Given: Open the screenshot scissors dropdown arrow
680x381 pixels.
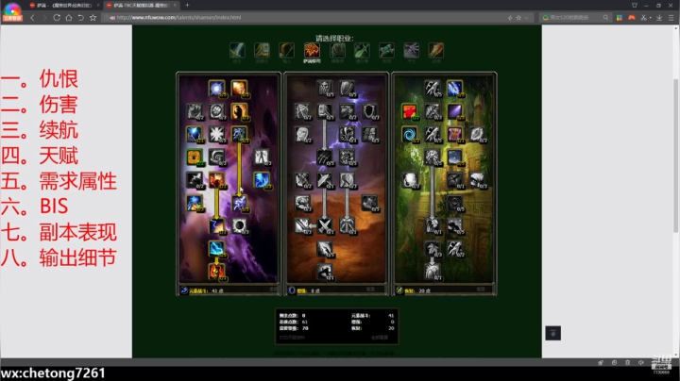Looking at the screenshot, I should pyautogui.click(x=651, y=18).
